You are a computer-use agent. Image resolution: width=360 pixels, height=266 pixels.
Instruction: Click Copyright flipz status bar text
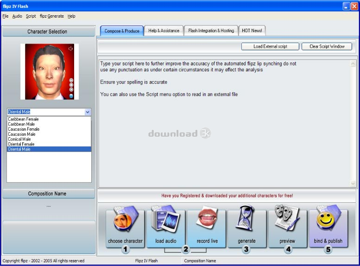coord(44,261)
